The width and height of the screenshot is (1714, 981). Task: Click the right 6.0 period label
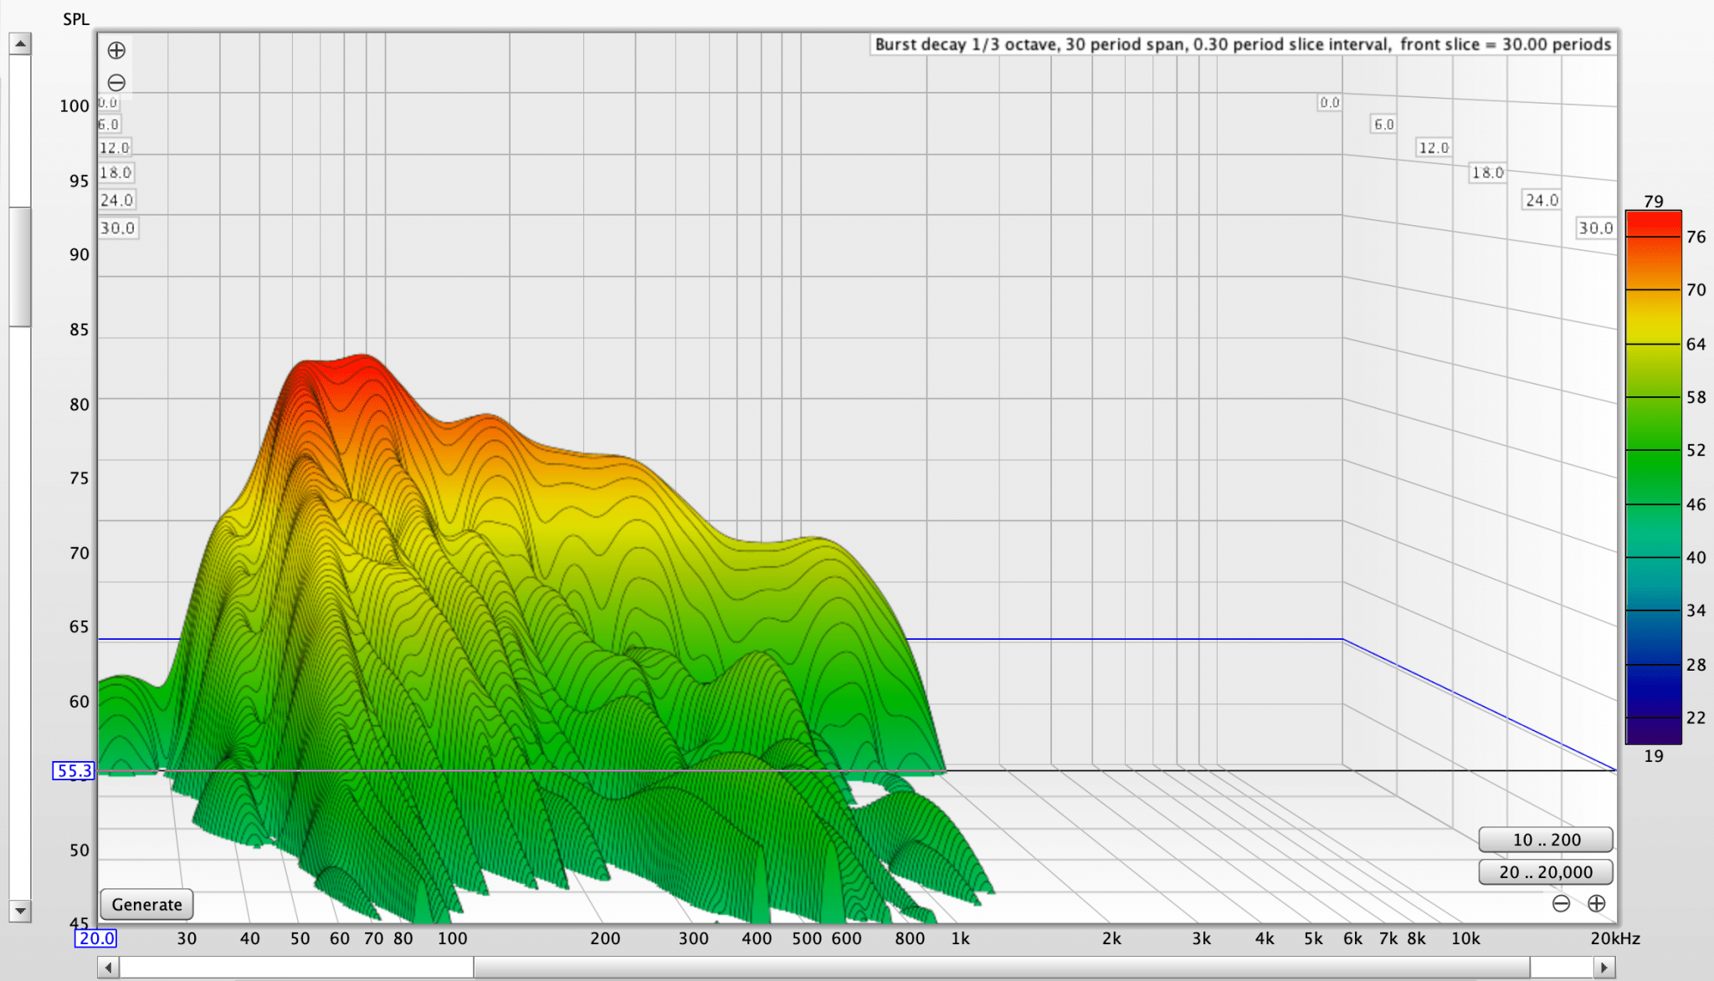coord(1383,124)
